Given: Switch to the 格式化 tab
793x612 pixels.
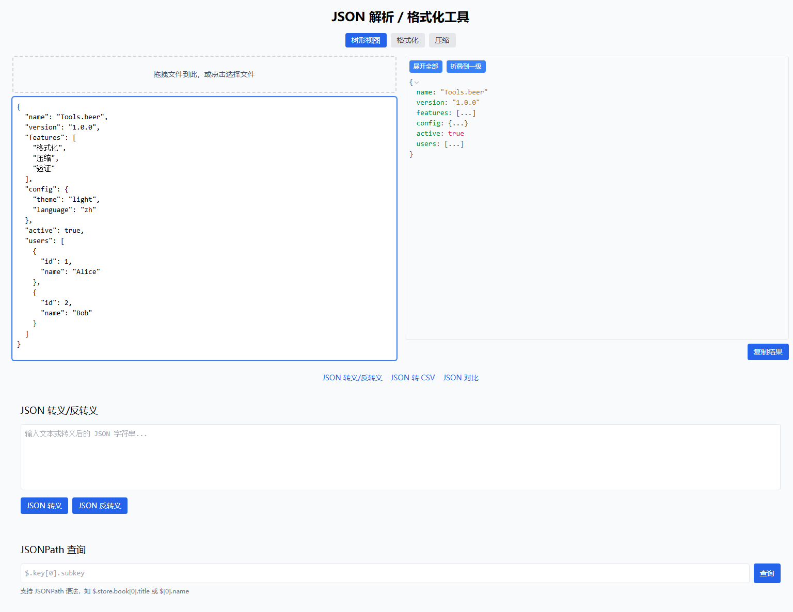Looking at the screenshot, I should tap(407, 40).
